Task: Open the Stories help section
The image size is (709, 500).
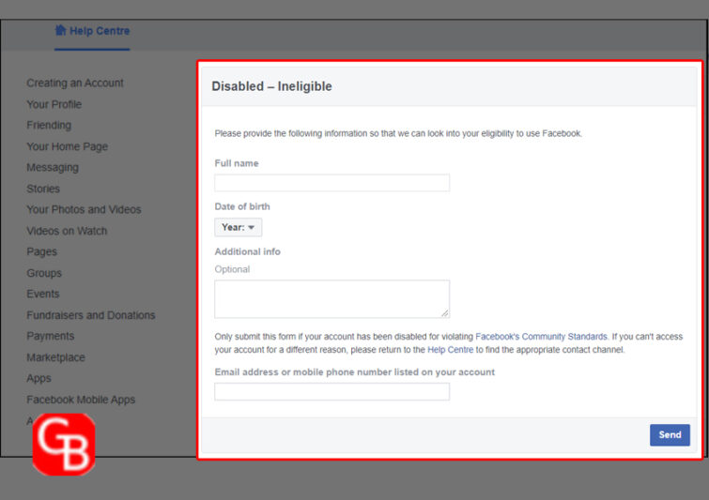Action: coord(43,189)
